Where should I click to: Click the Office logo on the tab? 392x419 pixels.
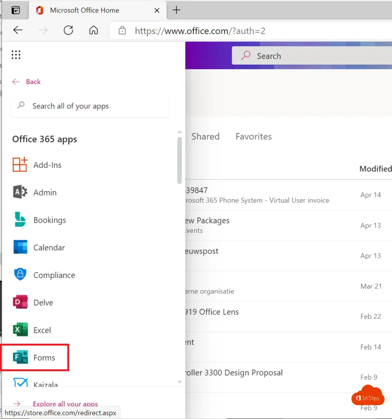point(40,10)
